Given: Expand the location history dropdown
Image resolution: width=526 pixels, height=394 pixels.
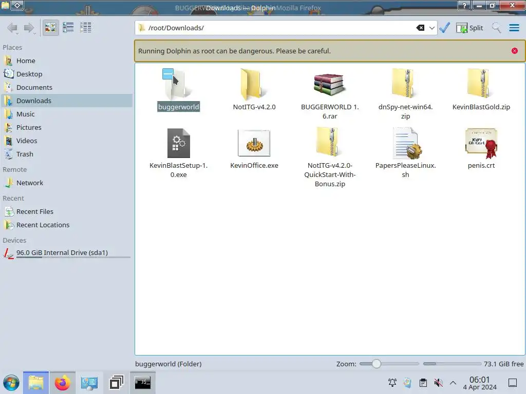Looking at the screenshot, I should pos(431,28).
